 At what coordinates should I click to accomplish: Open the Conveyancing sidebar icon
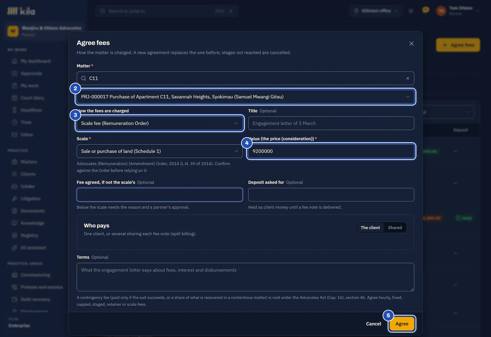(14, 275)
